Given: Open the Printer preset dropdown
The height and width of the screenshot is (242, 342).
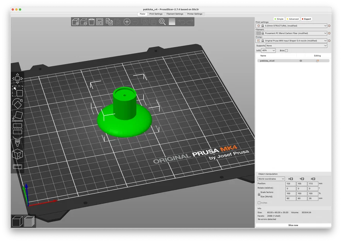Looking at the screenshot, I should (291, 41).
